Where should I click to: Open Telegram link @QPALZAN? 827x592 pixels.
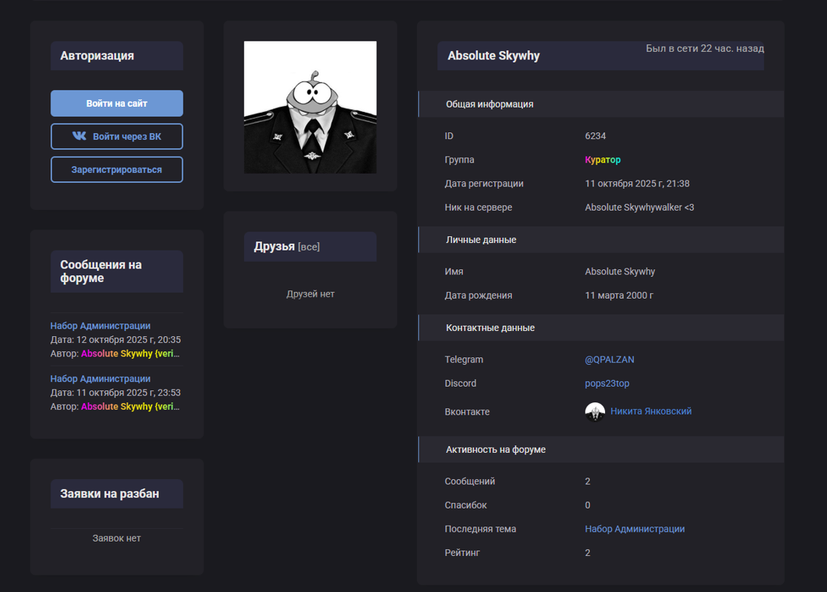(x=609, y=360)
